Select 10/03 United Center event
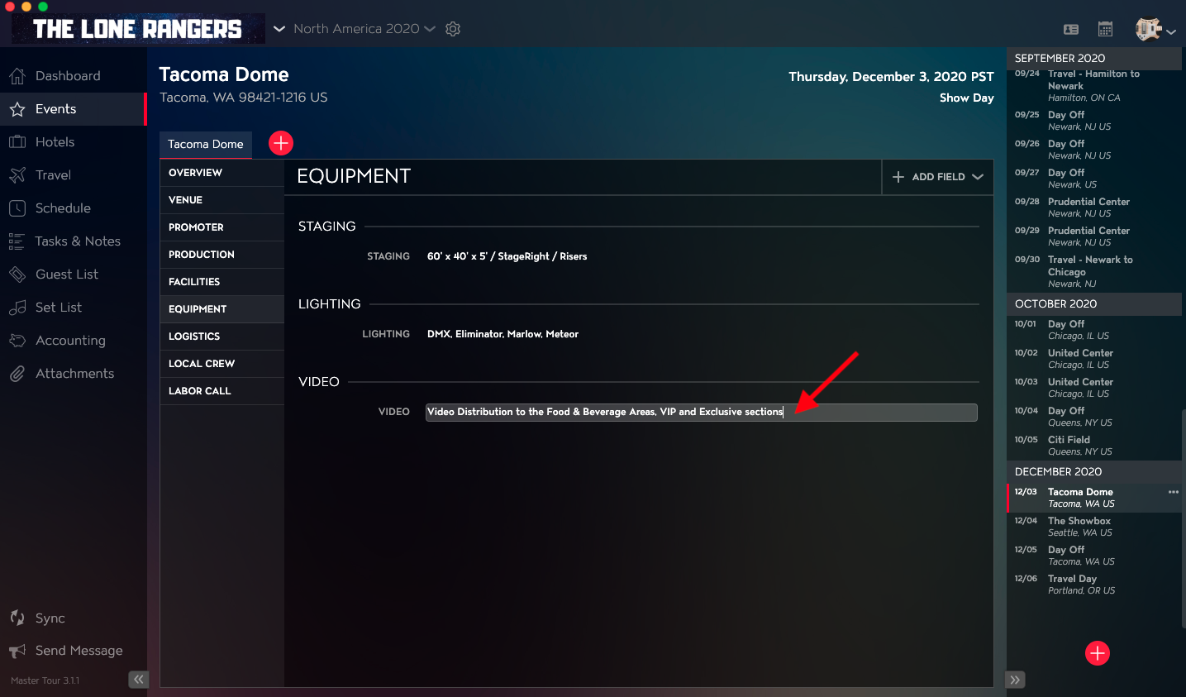Screen dimensions: 1186x697 pyautogui.click(x=1094, y=388)
